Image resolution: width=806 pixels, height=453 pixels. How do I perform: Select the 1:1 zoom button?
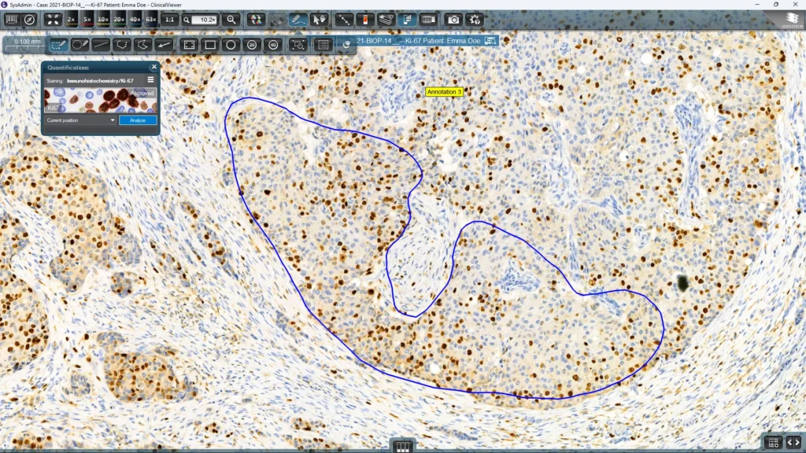tap(169, 20)
